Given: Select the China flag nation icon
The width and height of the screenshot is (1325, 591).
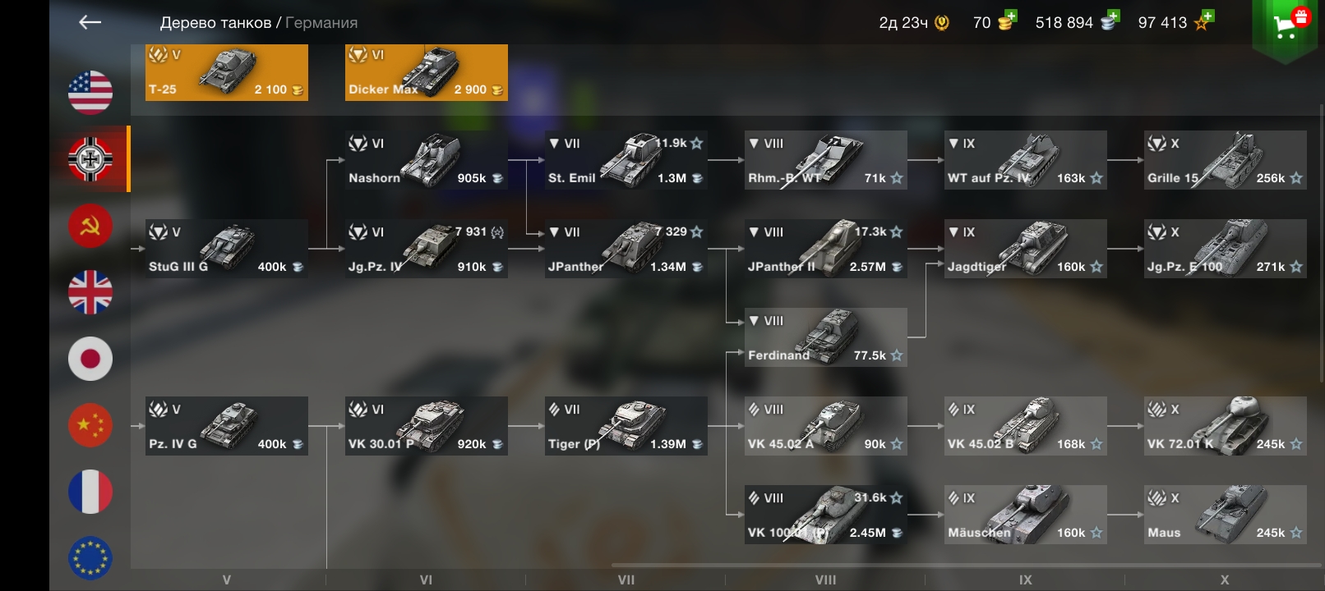Looking at the screenshot, I should coord(90,425).
